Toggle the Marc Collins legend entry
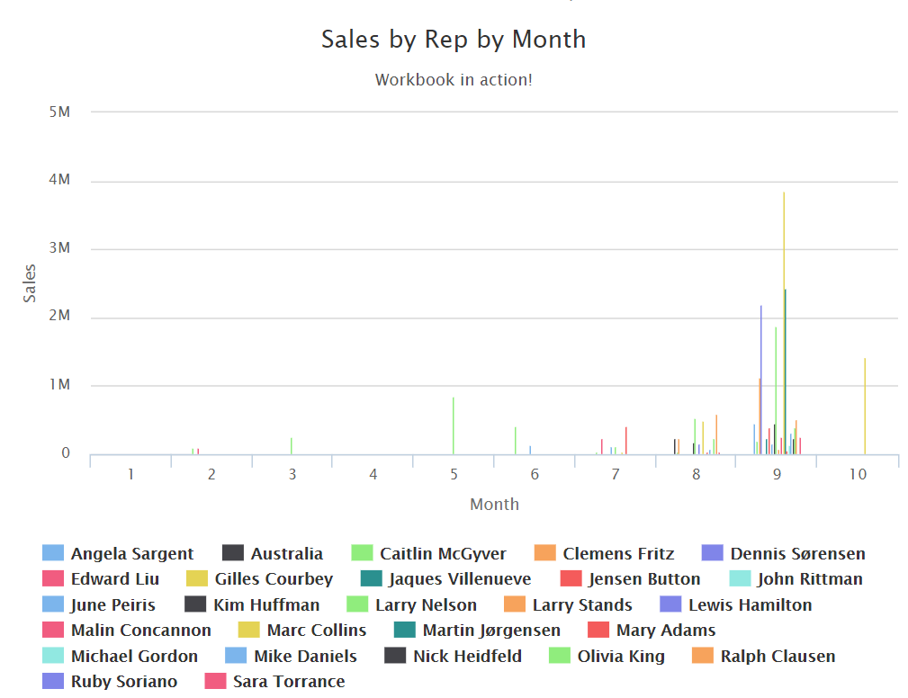Viewport: 908px width, 698px height. [316, 631]
